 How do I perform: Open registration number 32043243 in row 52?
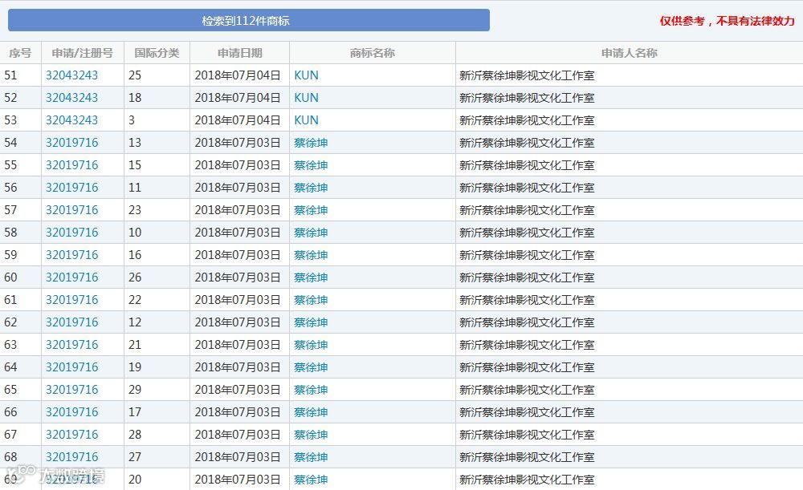(x=71, y=98)
